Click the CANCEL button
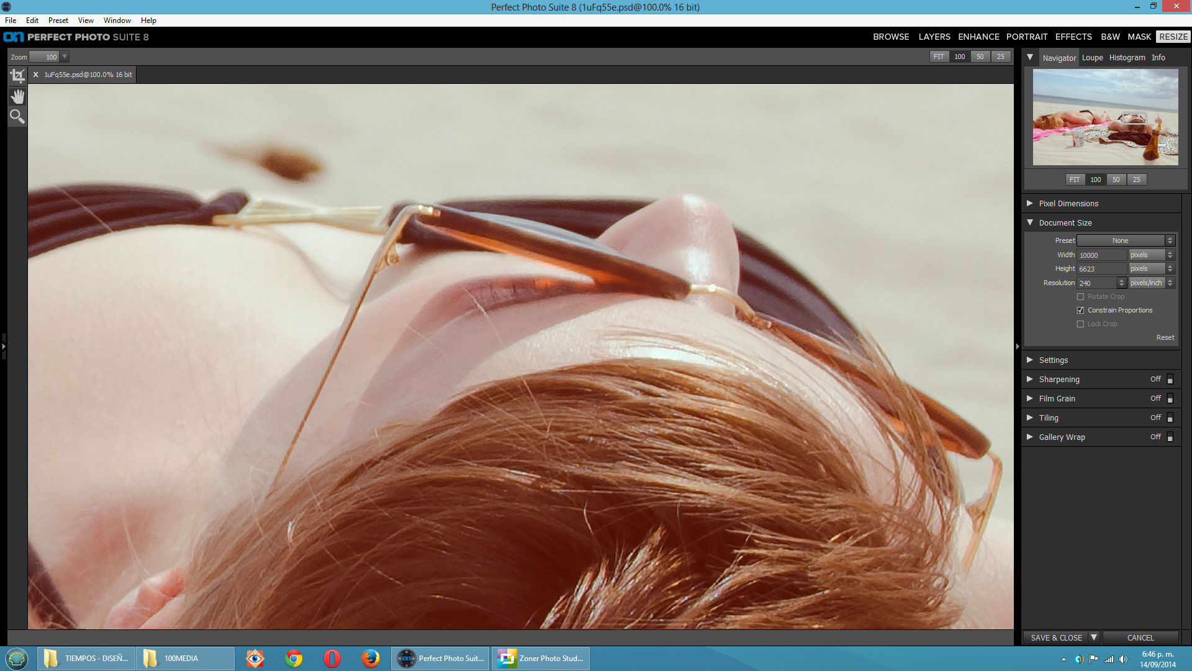The image size is (1192, 671). tap(1140, 637)
